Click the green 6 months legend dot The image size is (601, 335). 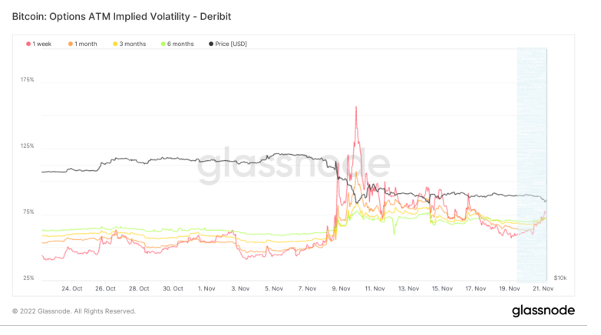(163, 44)
